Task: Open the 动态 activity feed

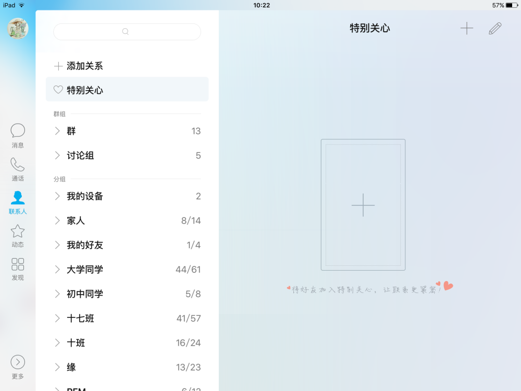Action: pos(17,235)
